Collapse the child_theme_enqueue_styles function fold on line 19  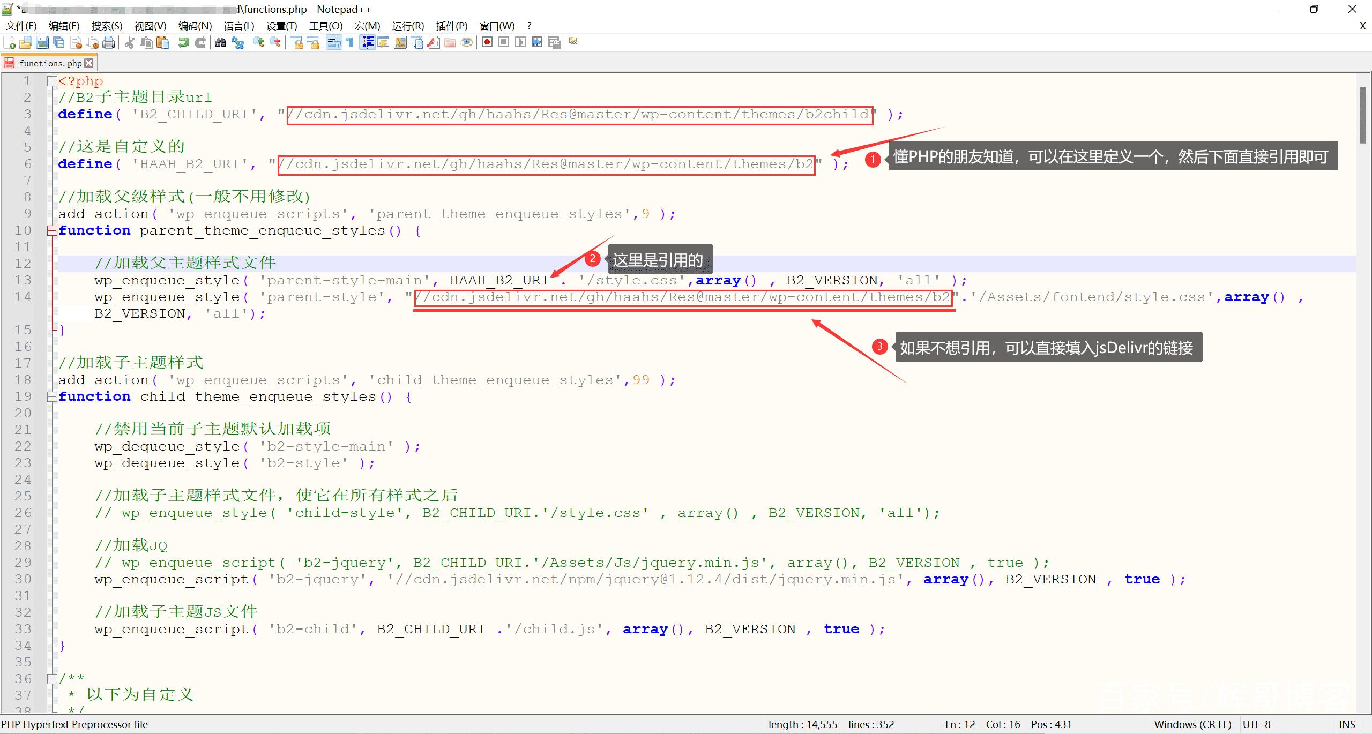52,396
